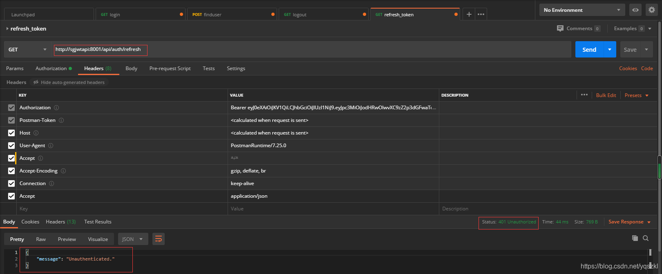This screenshot has height=274, width=662.
Task: Uncheck the Host header checkbox
Action: (11, 133)
